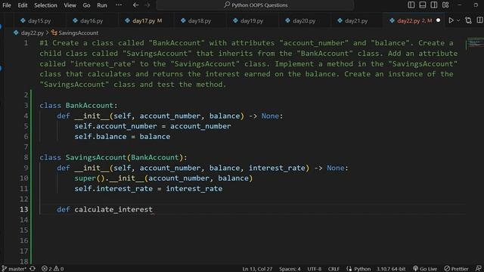
Task: Click line number 13 in the gutter
Action: point(23,209)
